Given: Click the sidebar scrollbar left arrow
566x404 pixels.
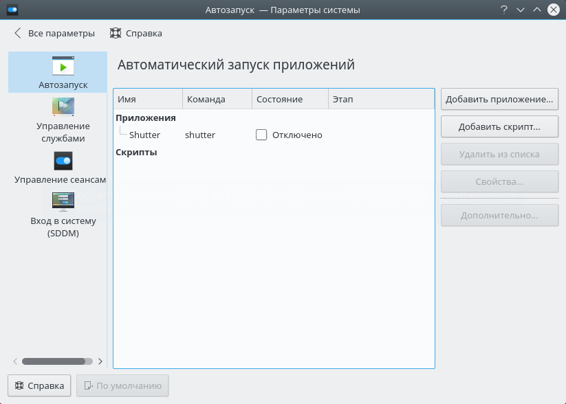Looking at the screenshot, I should click(x=15, y=361).
